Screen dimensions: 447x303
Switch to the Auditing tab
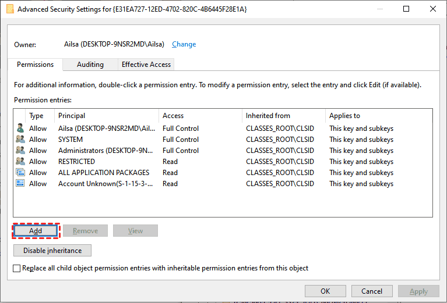click(90, 65)
